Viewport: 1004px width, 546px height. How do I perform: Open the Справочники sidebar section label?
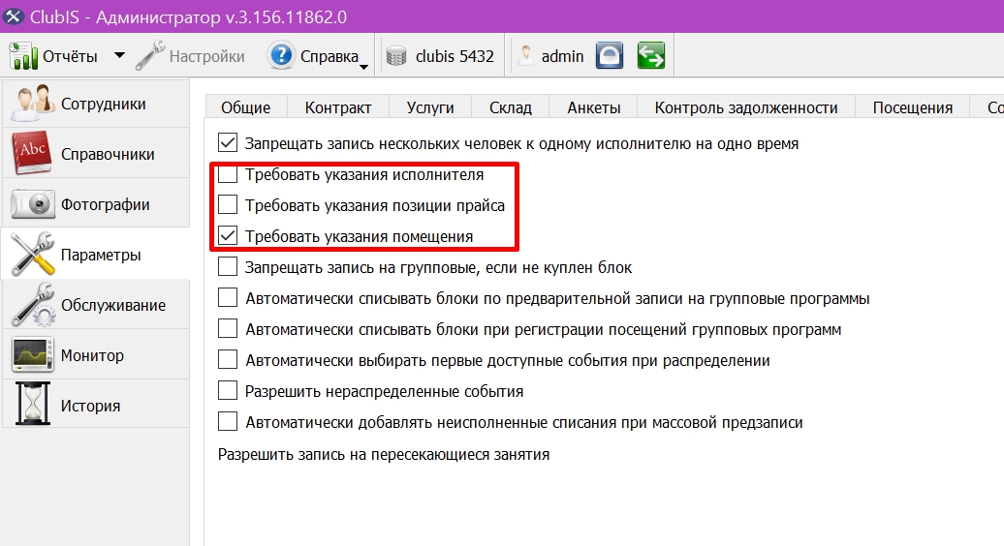pos(108,154)
